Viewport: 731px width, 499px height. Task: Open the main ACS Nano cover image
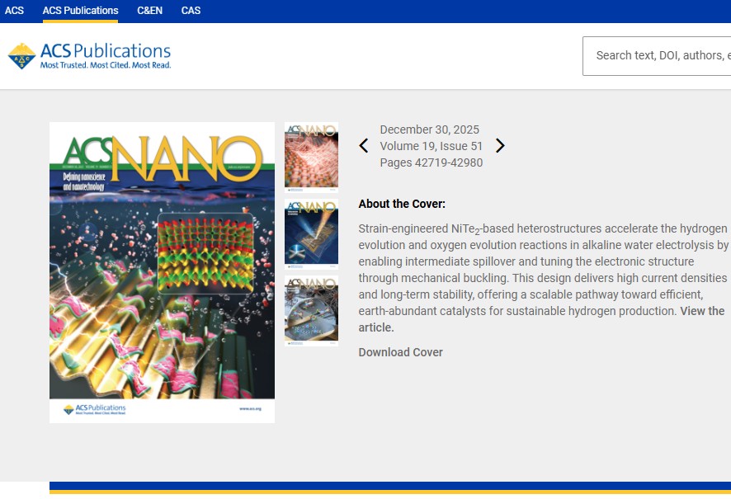click(162, 272)
